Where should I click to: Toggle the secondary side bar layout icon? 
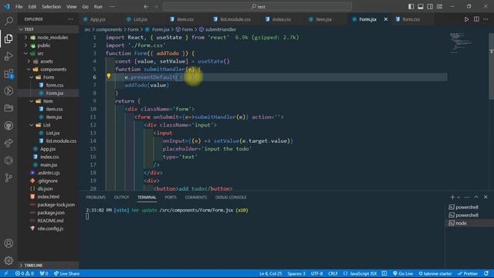coord(430,6)
